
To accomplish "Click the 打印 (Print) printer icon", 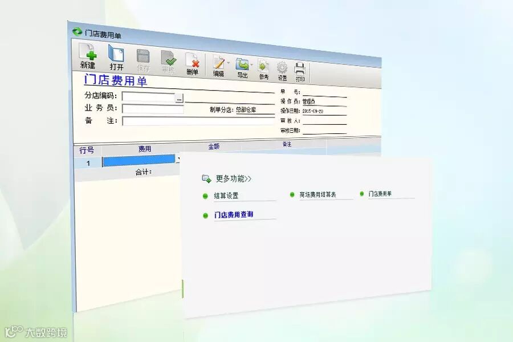I will pyautogui.click(x=300, y=72).
